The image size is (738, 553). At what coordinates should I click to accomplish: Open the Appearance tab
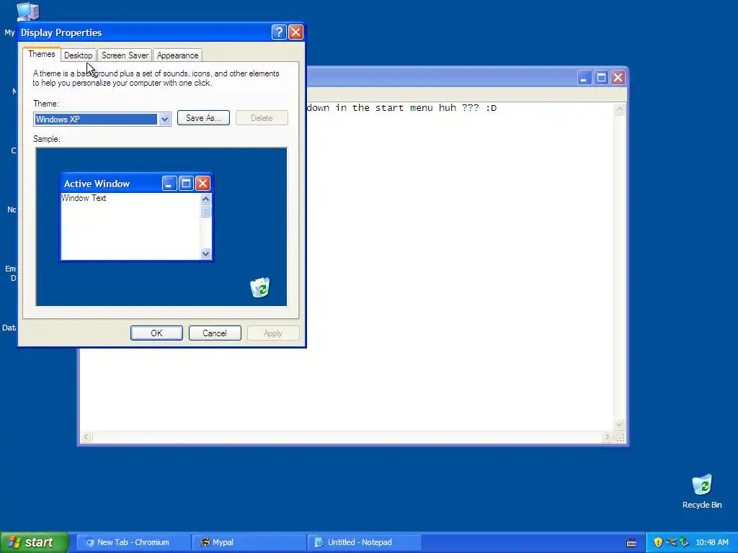tap(177, 55)
